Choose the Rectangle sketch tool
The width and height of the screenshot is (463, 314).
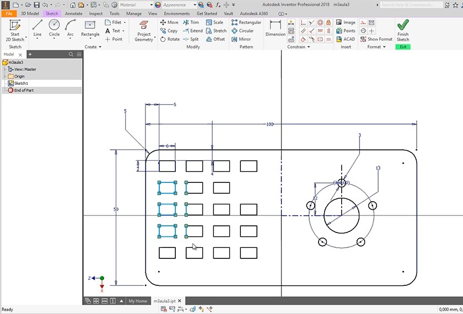(x=90, y=28)
